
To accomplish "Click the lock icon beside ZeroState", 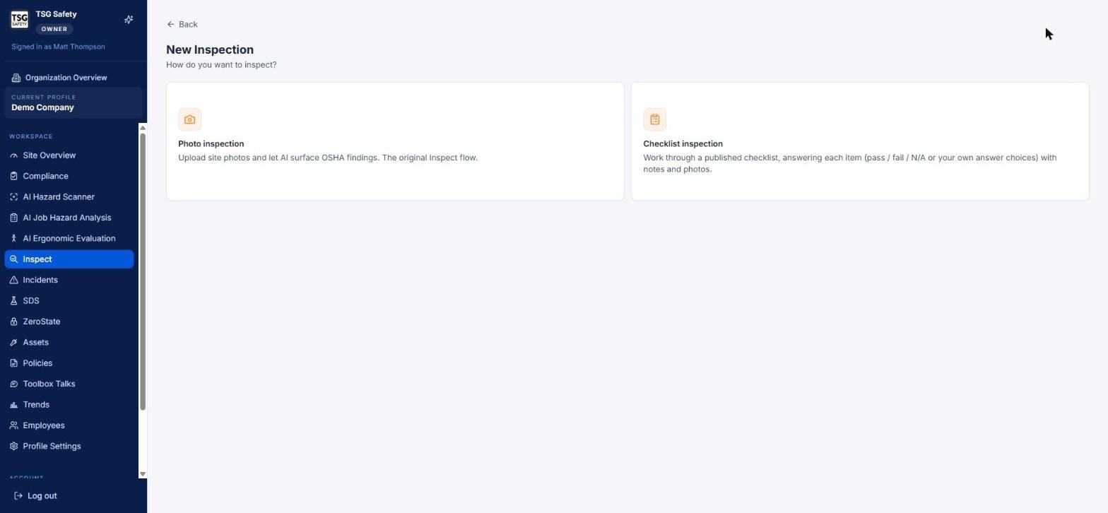I will click(13, 322).
